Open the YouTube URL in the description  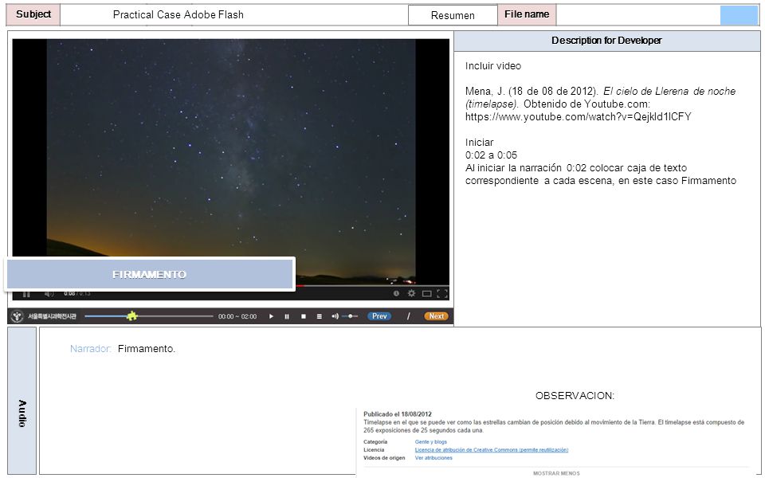pyautogui.click(x=579, y=116)
